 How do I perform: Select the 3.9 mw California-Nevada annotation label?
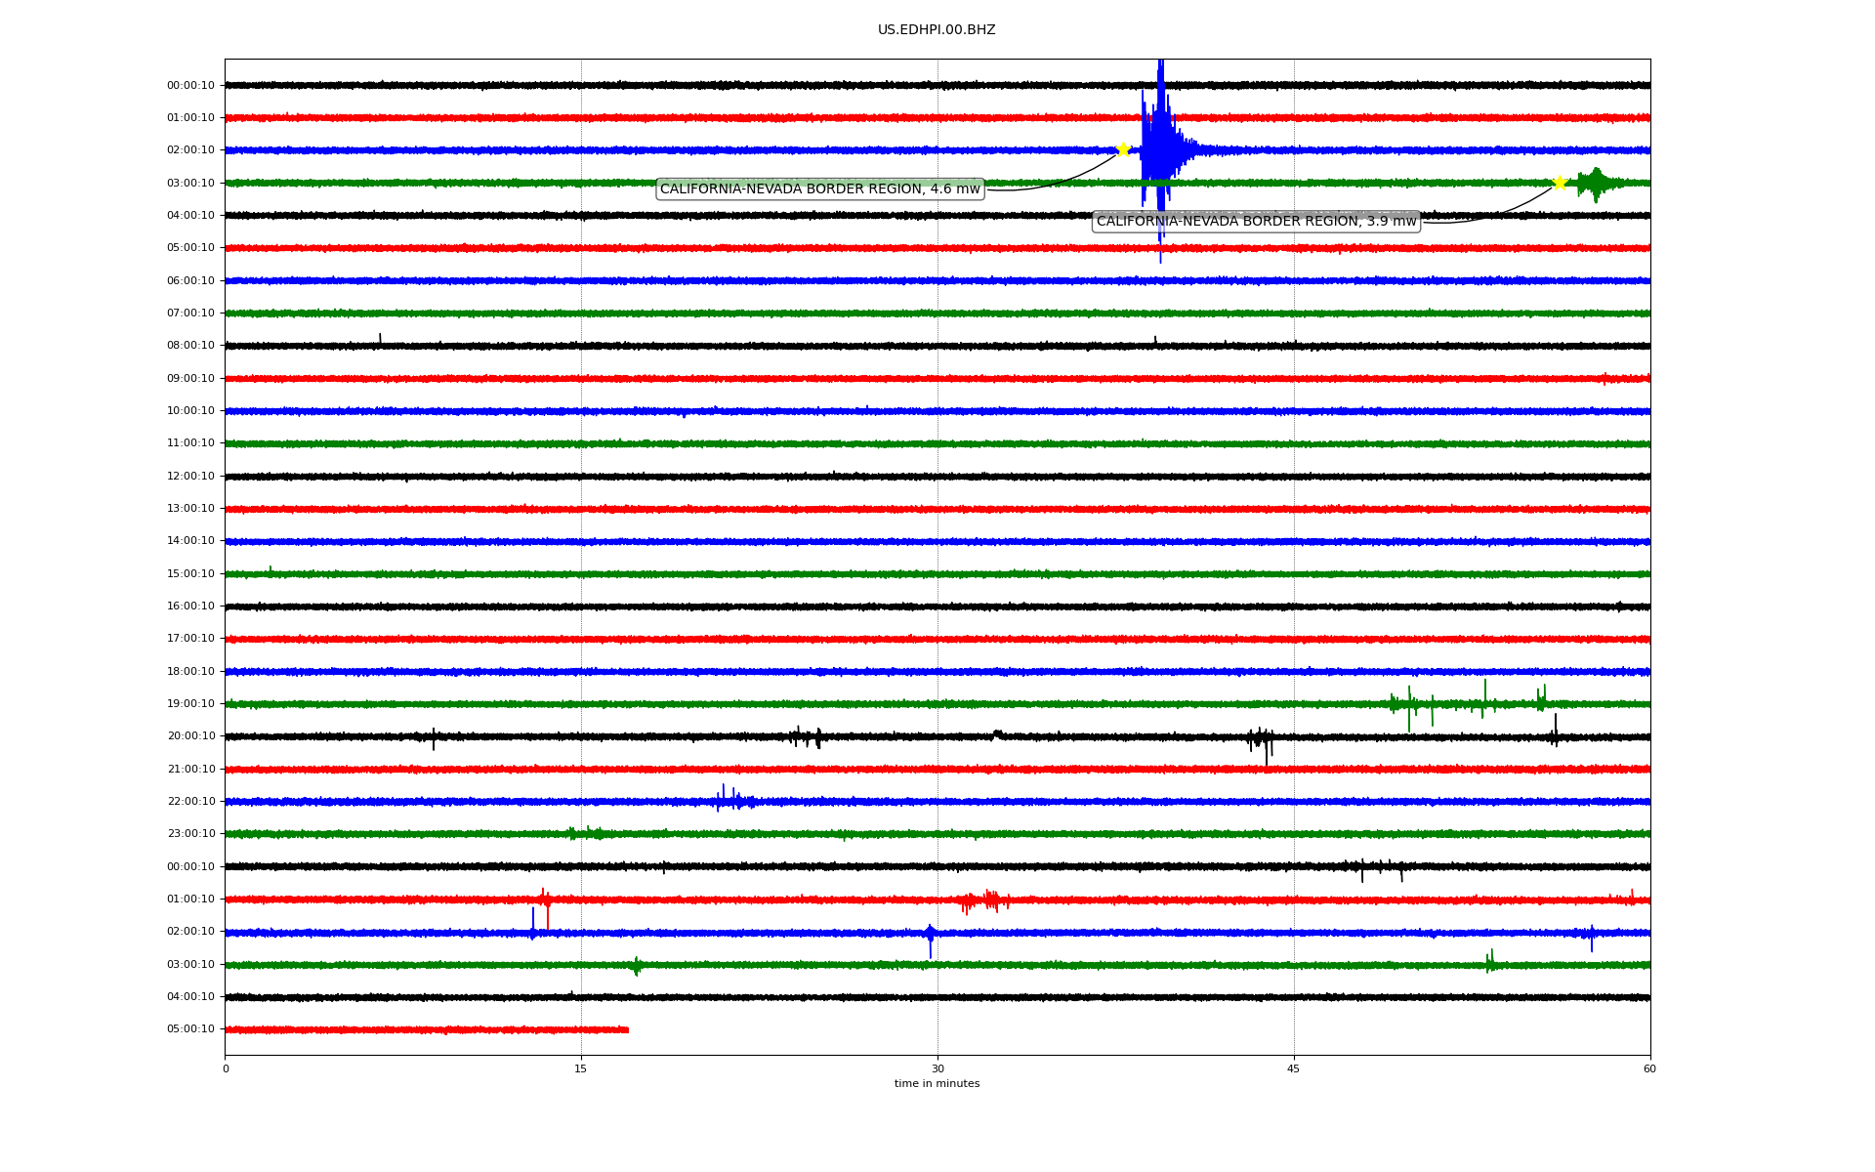click(x=1256, y=222)
